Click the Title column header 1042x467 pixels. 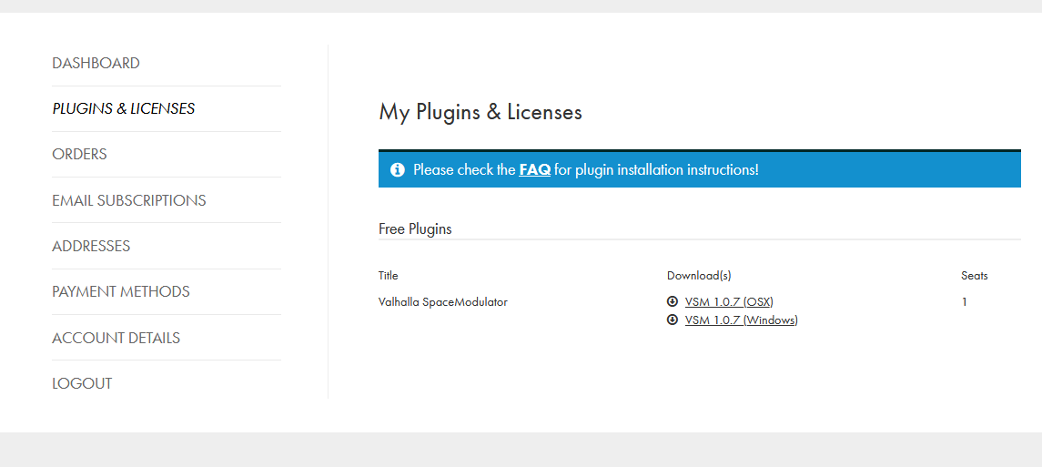[x=388, y=276]
